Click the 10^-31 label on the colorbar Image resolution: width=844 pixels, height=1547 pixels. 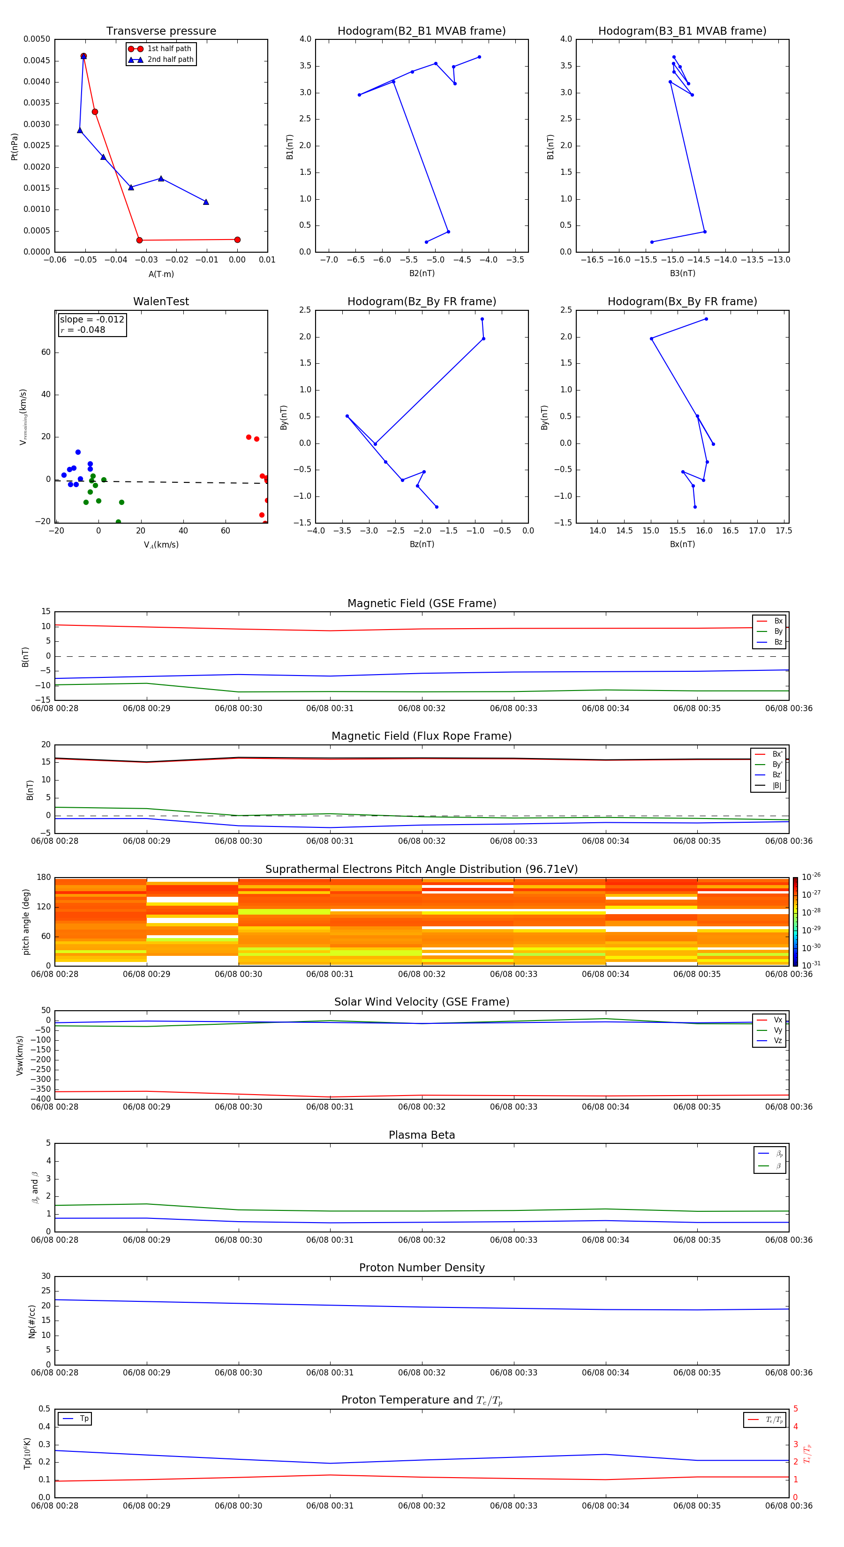tap(811, 965)
